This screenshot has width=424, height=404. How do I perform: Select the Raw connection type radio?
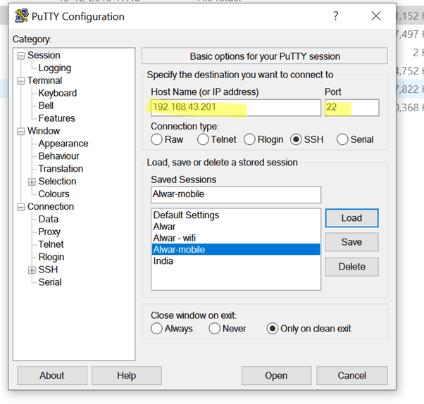157,139
